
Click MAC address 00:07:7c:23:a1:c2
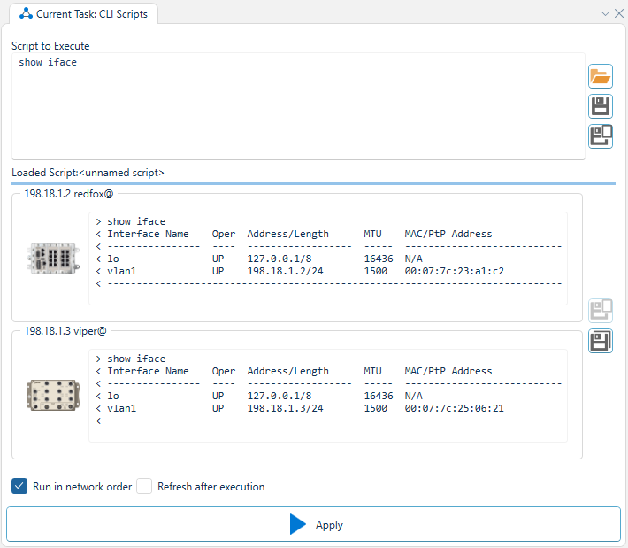(454, 271)
